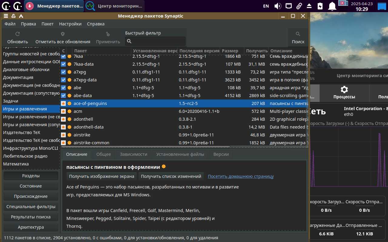Click the Отметить все обновления shield icon
388x242 pixels.
tap(63, 34)
